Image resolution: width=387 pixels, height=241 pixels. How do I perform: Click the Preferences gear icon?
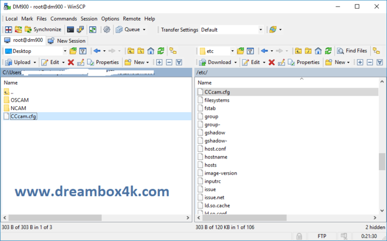pos(107,30)
